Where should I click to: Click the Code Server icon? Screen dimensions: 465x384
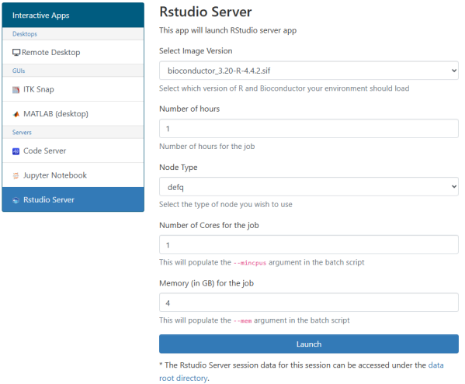click(x=16, y=151)
